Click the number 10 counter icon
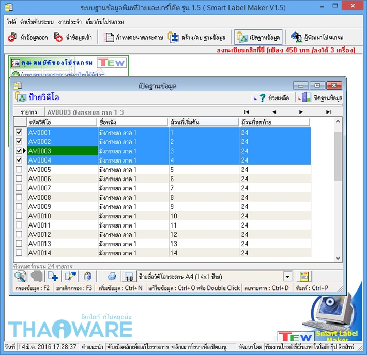This screenshot has width=367, height=355. pos(129,277)
